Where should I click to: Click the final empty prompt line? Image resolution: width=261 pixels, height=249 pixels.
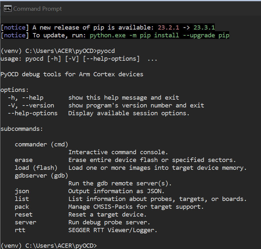click(49, 245)
